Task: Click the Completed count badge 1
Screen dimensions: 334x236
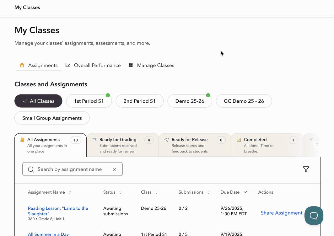Action: pos(293,140)
